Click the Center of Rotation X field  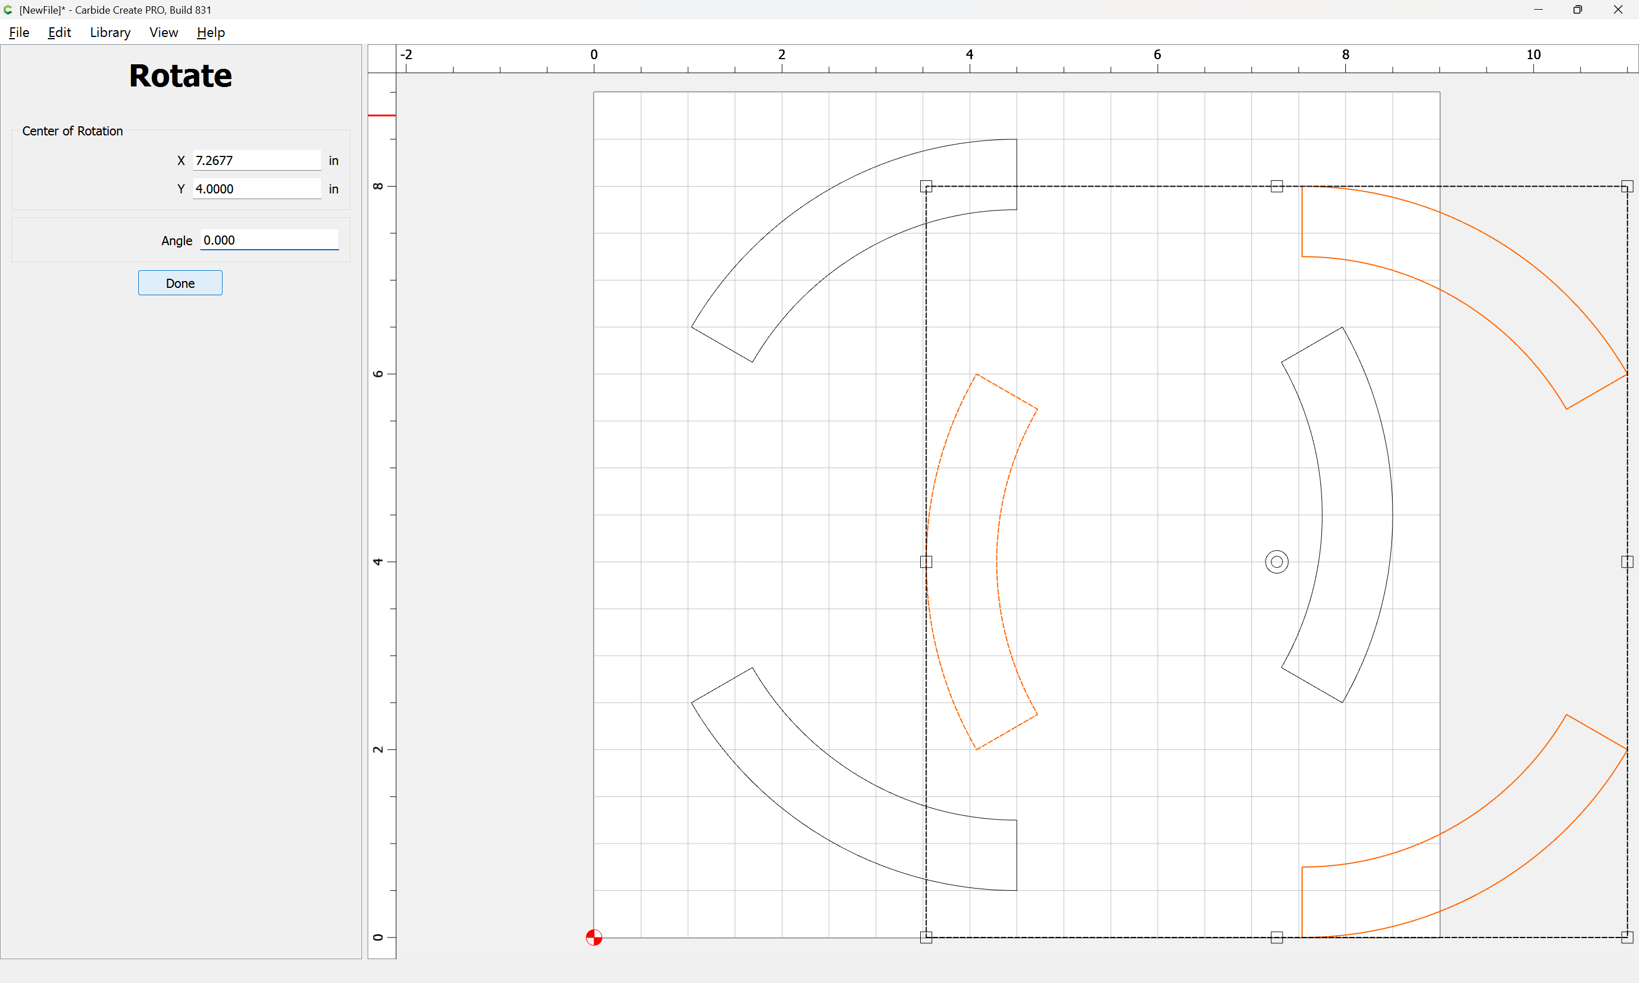[x=257, y=160]
